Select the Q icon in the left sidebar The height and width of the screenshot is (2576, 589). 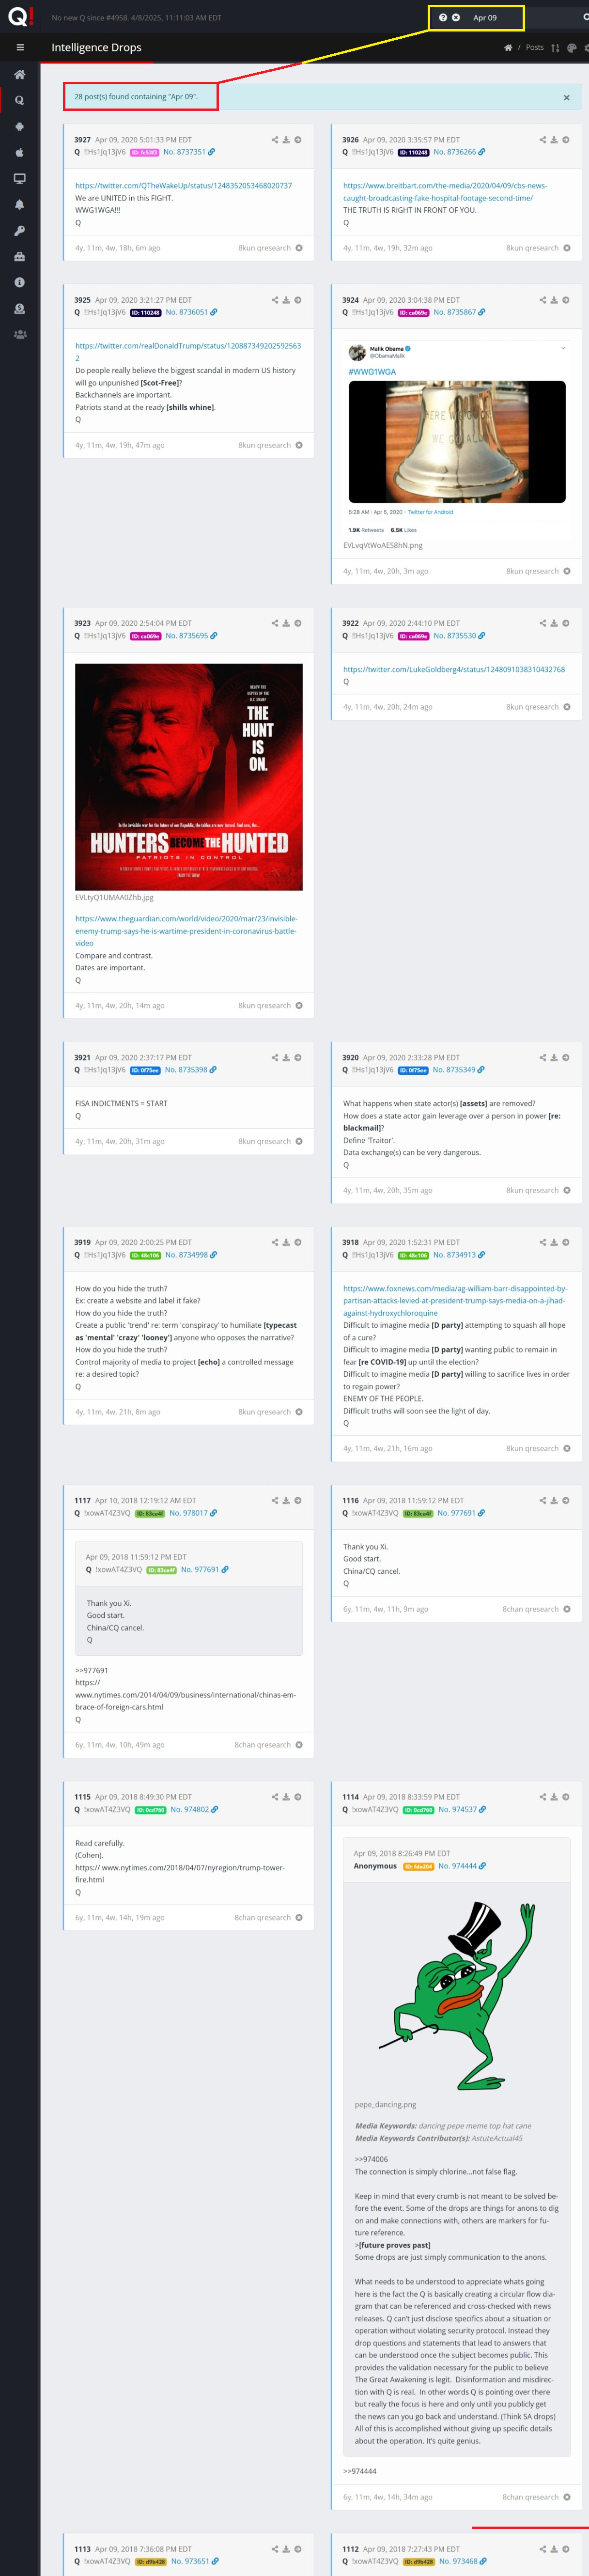(20, 100)
